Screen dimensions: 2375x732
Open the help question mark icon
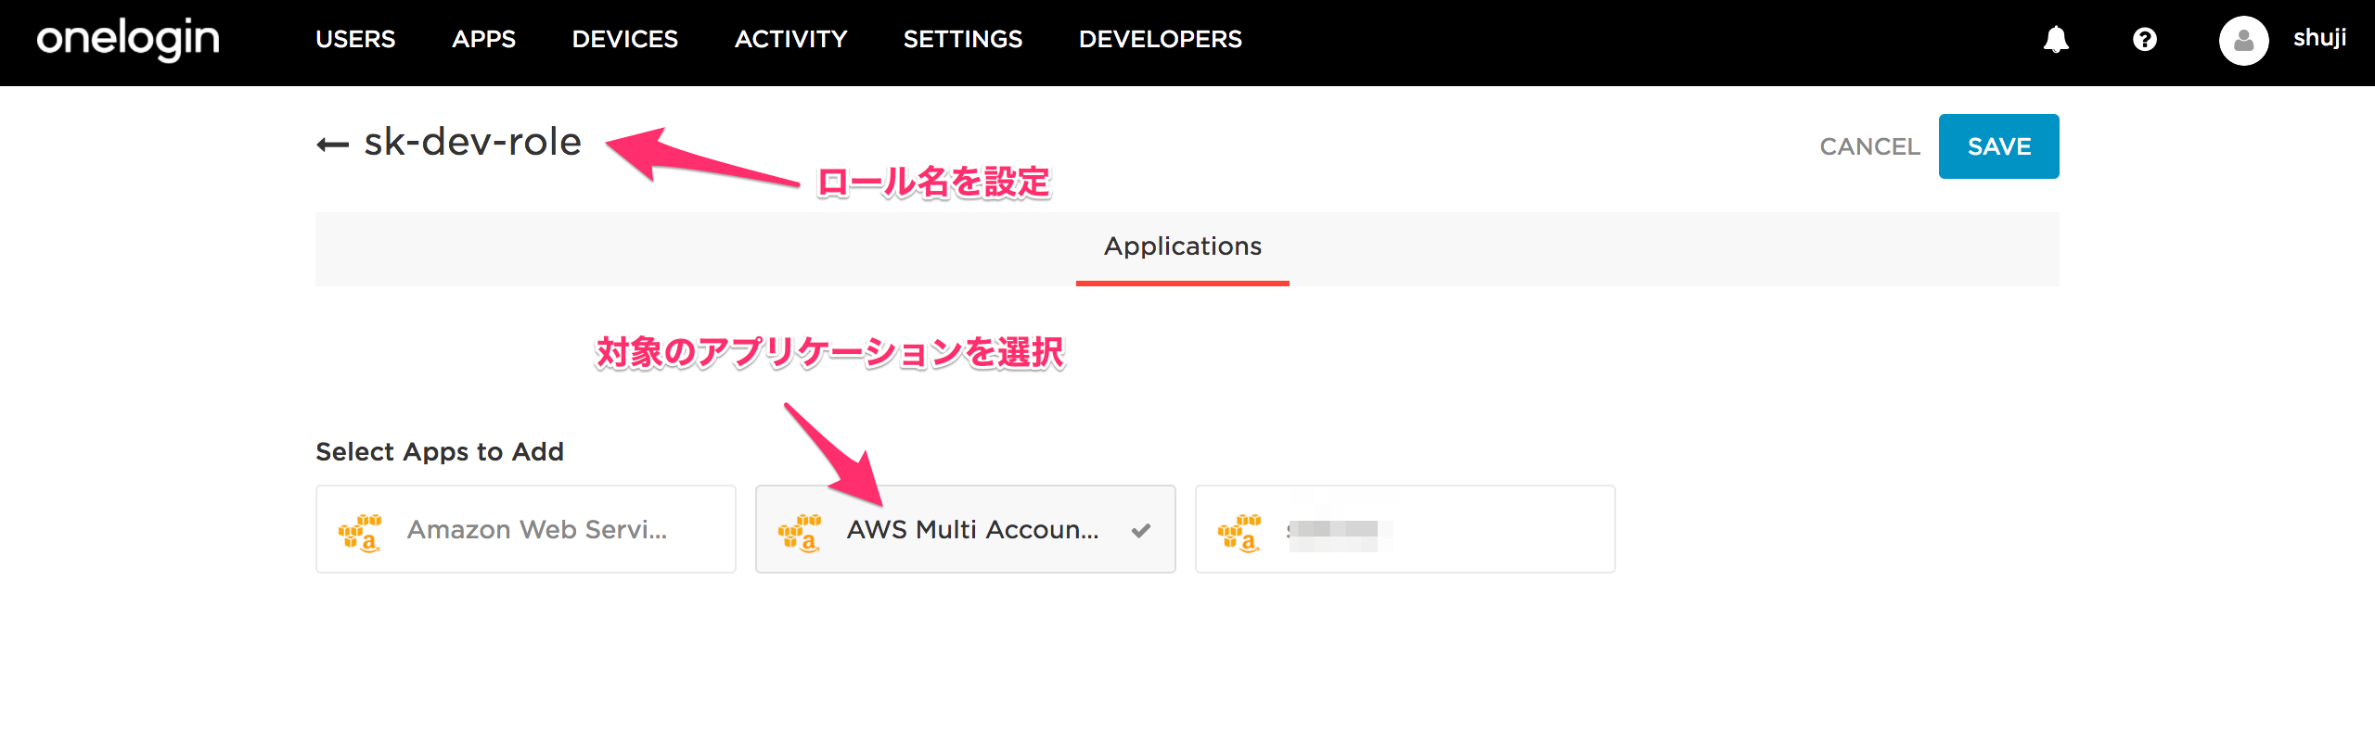pyautogui.click(x=2144, y=40)
